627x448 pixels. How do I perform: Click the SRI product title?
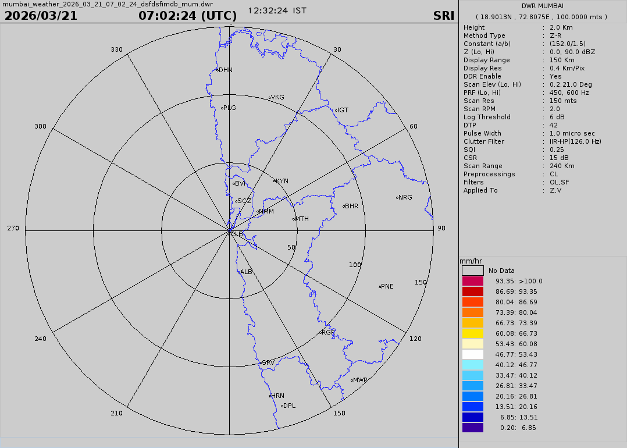point(444,16)
